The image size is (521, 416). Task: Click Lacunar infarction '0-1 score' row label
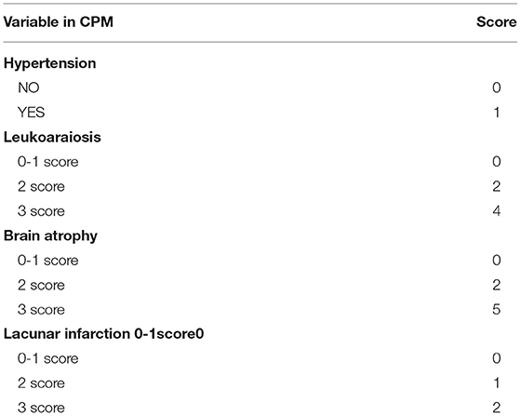click(48, 358)
